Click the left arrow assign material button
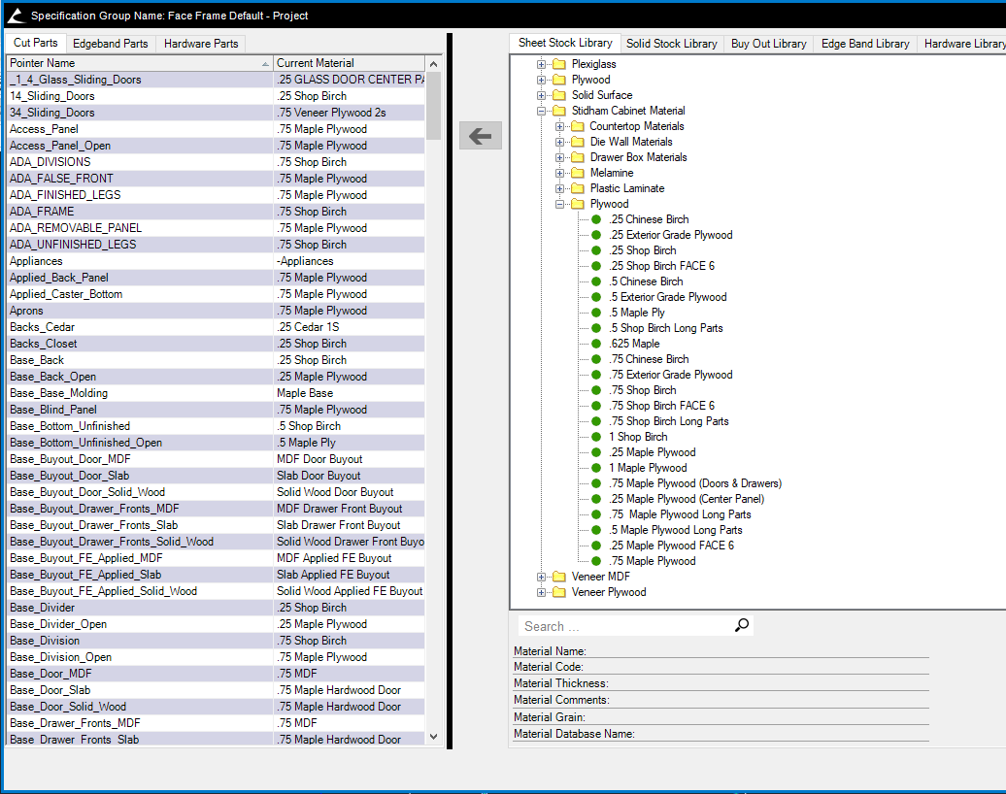1006x794 pixels. 481,136
